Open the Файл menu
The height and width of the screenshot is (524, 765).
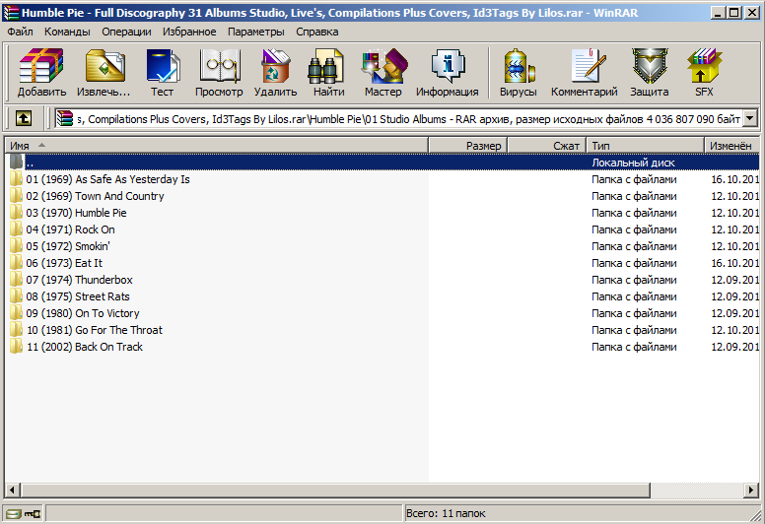pyautogui.click(x=21, y=32)
